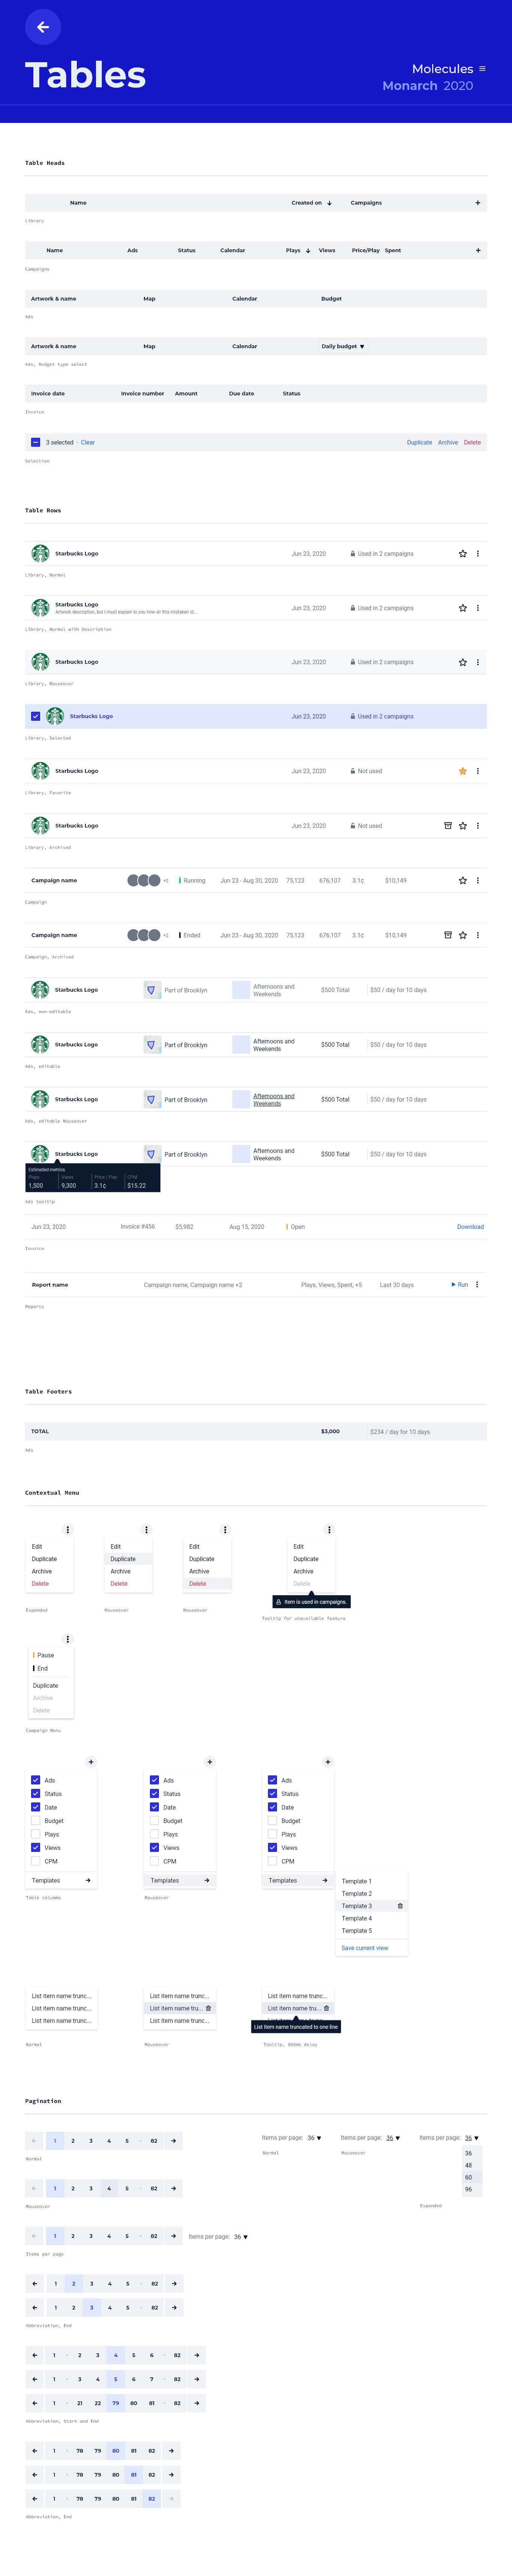Click the back arrow in the header
Viewport: 512px width, 2576px height.
(x=42, y=27)
